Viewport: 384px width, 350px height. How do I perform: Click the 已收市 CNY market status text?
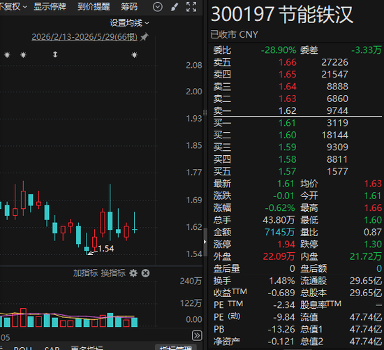tap(234, 34)
